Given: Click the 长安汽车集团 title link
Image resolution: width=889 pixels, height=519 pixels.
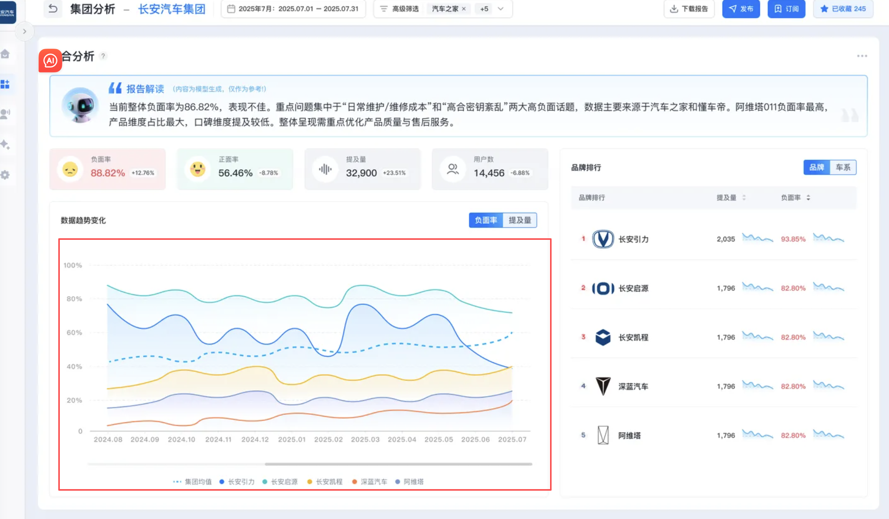Looking at the screenshot, I should [x=172, y=9].
